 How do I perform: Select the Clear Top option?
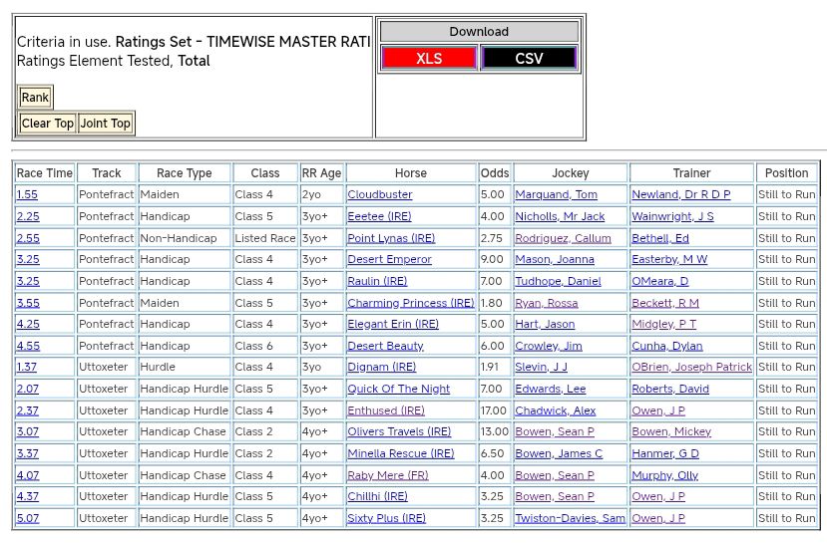click(x=48, y=124)
